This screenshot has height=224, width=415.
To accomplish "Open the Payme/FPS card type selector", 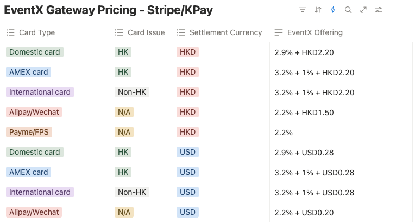I will (x=30, y=132).
